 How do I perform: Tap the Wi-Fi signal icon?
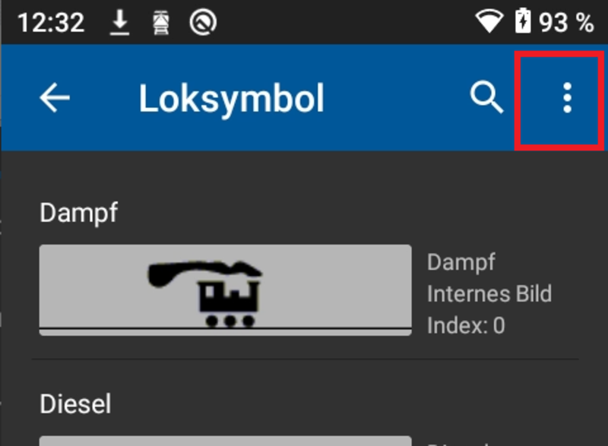click(489, 21)
